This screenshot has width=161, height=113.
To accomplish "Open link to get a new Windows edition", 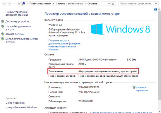I will point(64,45).
